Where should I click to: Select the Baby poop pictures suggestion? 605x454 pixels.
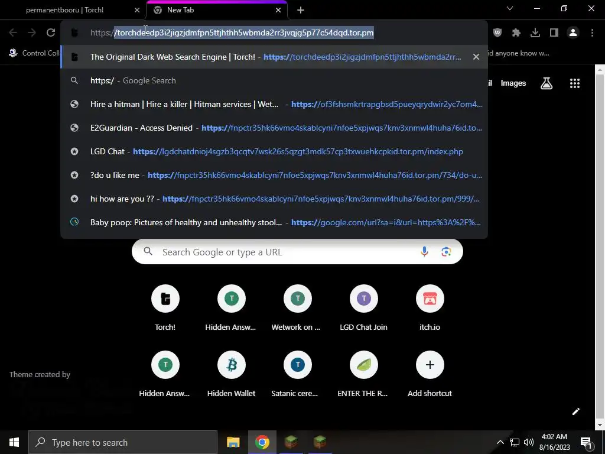[274, 222]
